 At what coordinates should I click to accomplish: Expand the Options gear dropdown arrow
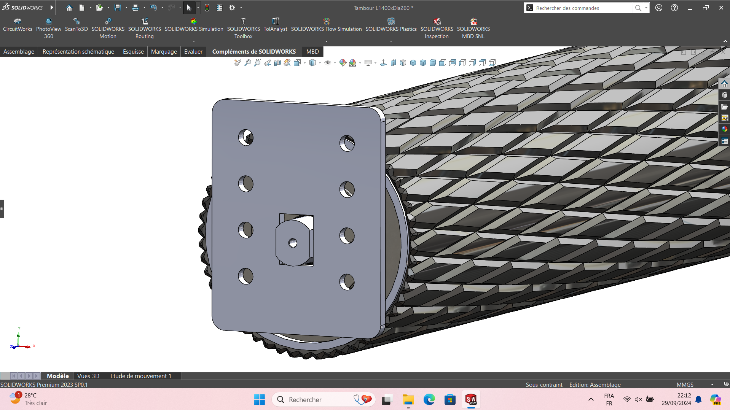[241, 8]
